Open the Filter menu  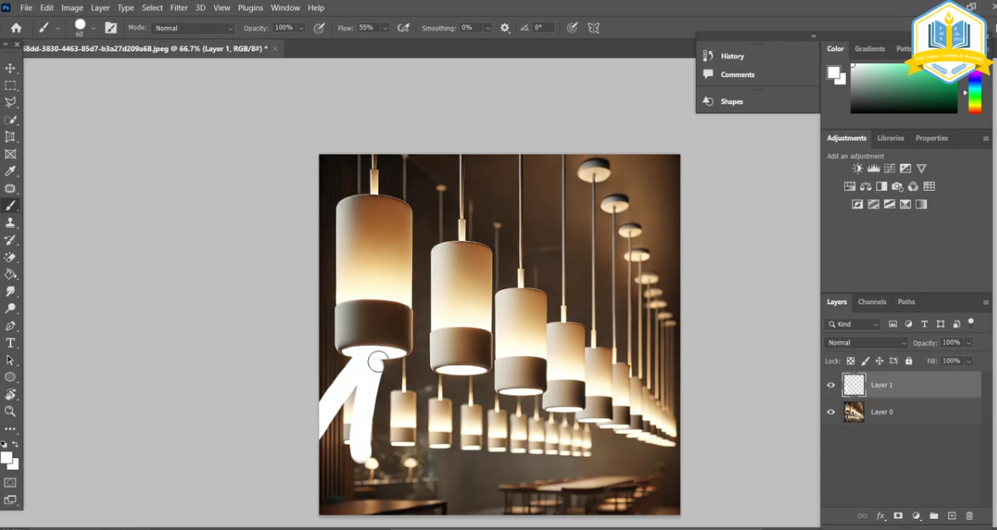pos(179,8)
